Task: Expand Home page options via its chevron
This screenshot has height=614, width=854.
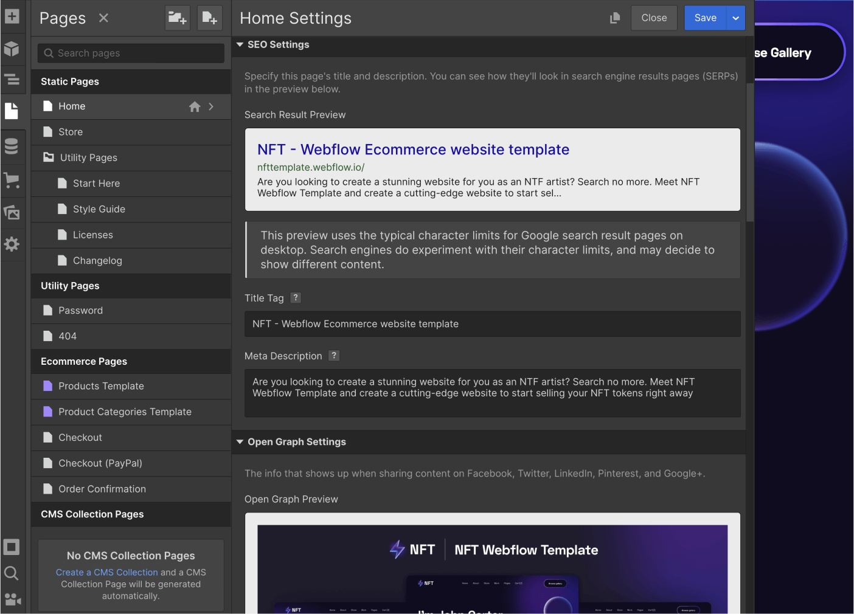Action: pos(211,106)
